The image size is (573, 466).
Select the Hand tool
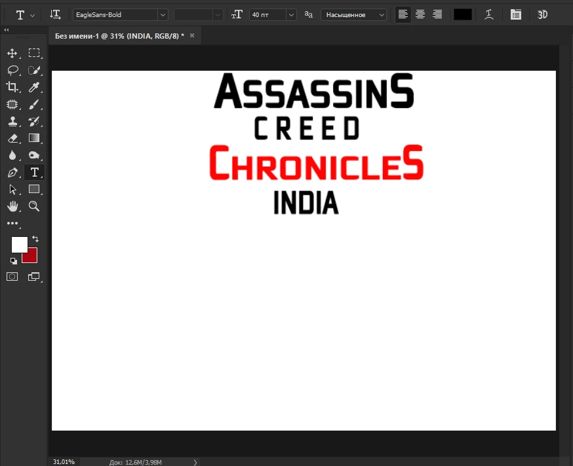click(12, 206)
